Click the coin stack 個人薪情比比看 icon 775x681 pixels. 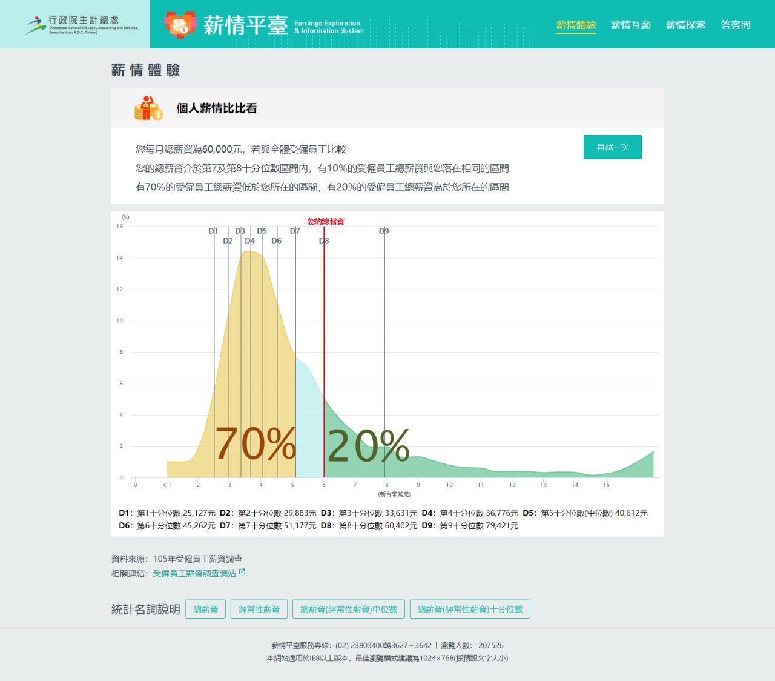tap(148, 108)
